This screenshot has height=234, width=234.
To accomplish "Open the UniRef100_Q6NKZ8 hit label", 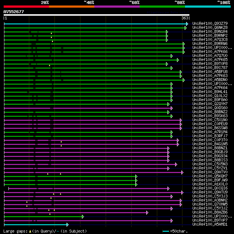I will [210, 28].
